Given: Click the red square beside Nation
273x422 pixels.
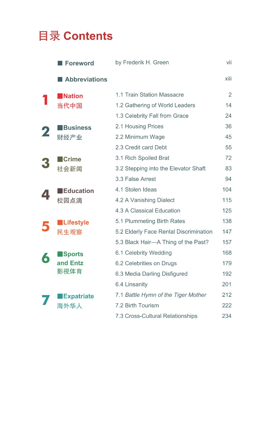Looking at the screenshot, I should point(60,96).
